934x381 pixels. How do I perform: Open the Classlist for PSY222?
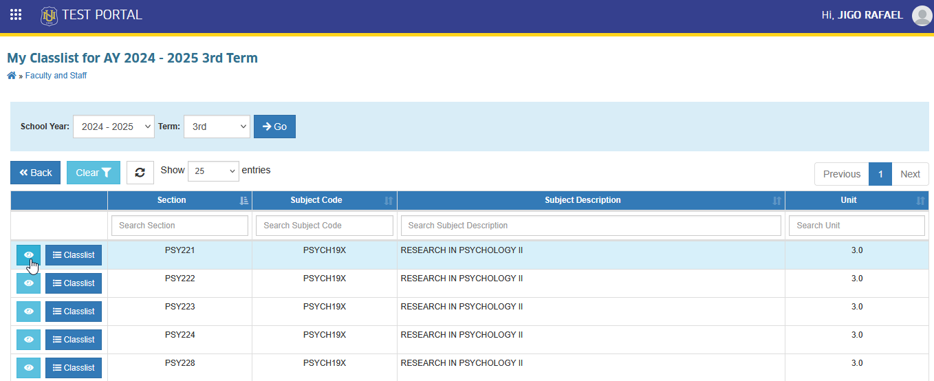[74, 283]
